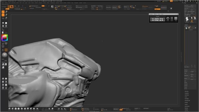Click the orange SimpleBrush tool icon
The width and height of the screenshot is (199, 112).
coord(192,21)
